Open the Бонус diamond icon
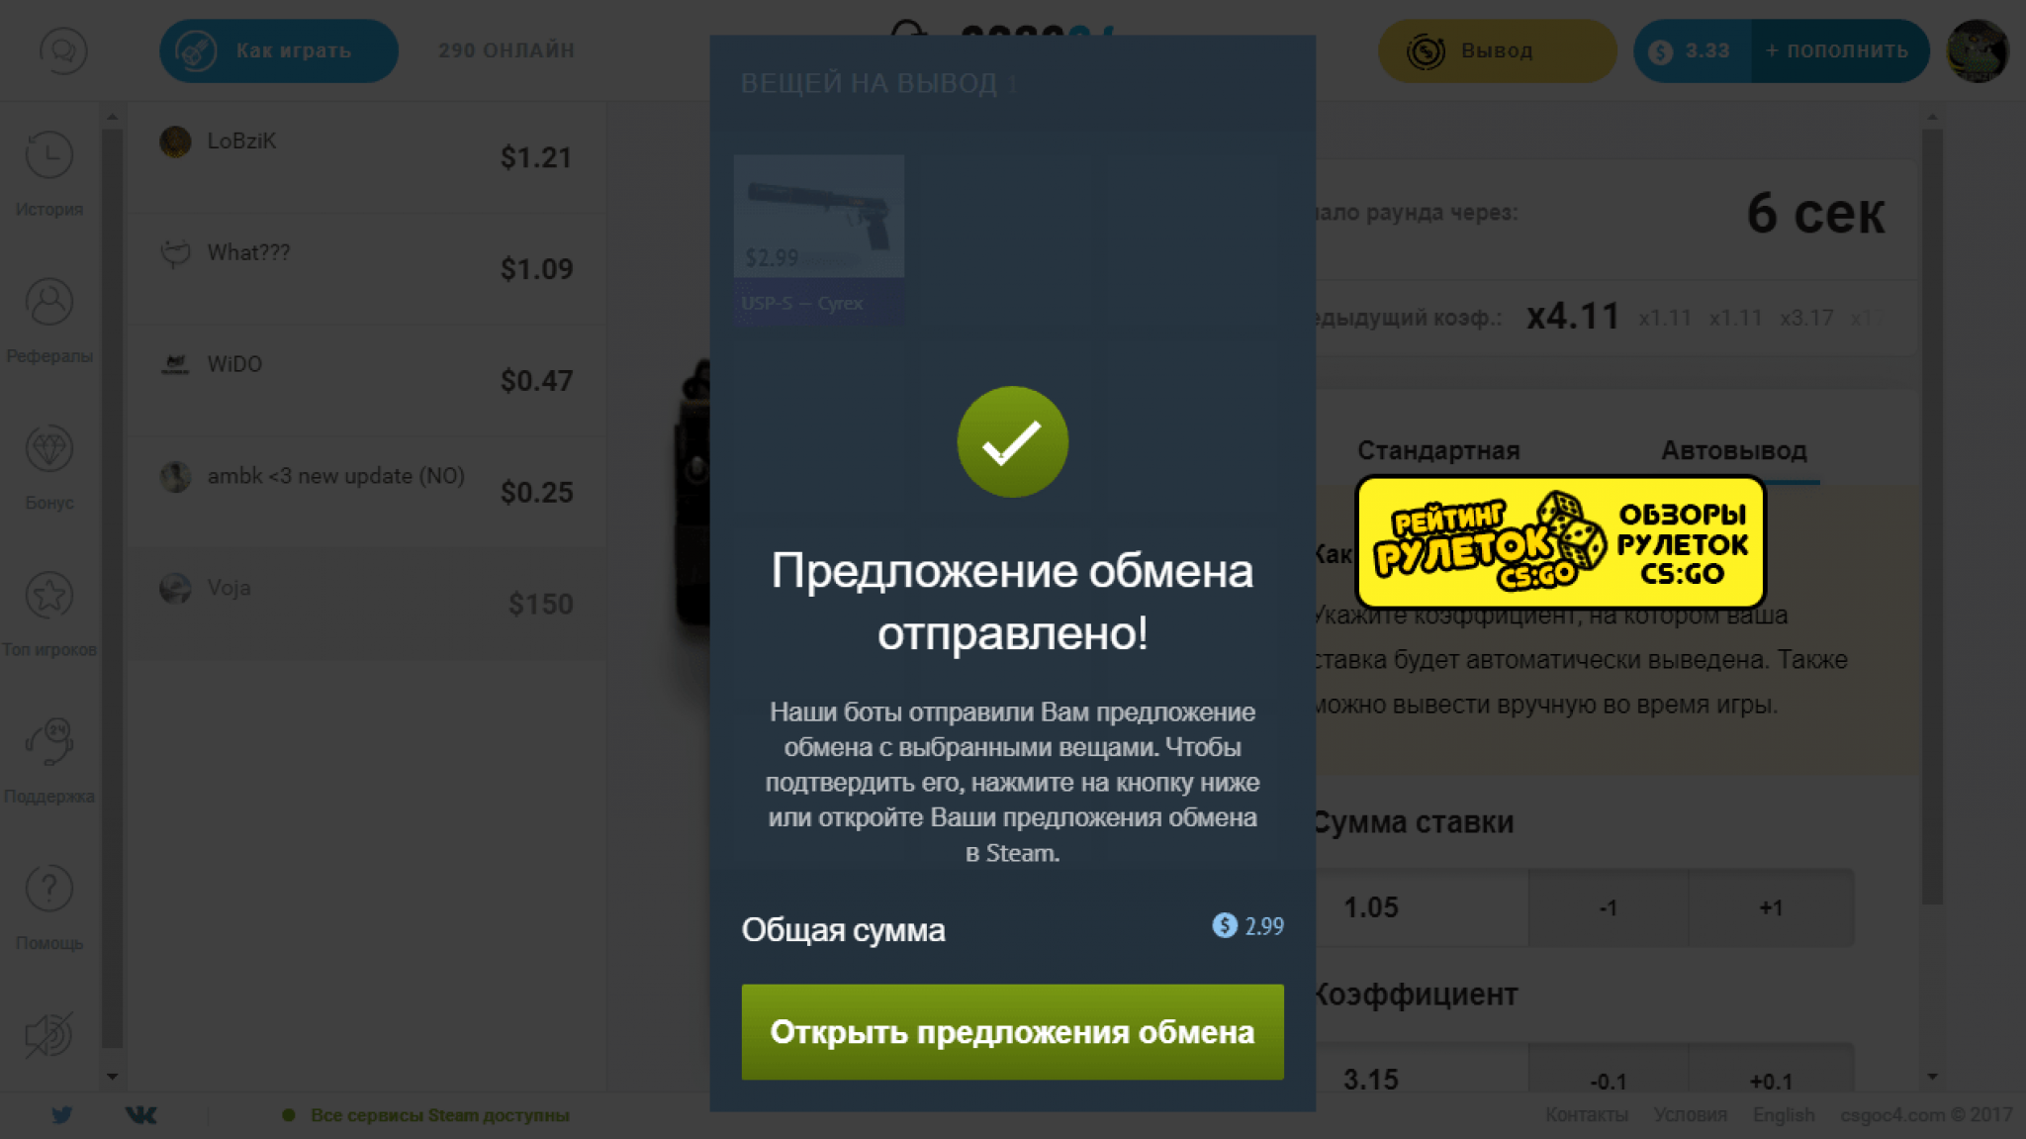This screenshot has height=1139, width=2026. click(48, 449)
